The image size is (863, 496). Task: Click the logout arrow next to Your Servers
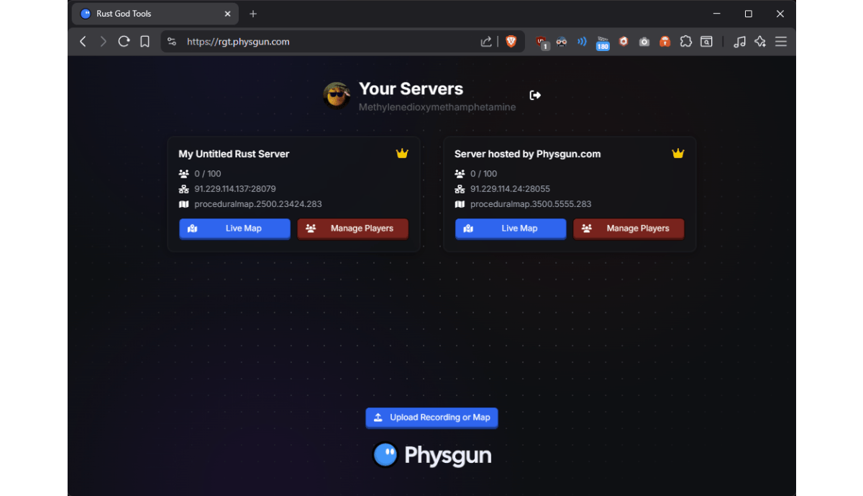(x=535, y=95)
